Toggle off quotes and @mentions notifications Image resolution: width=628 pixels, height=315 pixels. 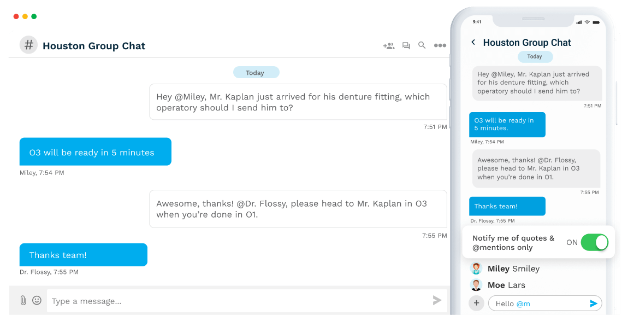click(594, 242)
